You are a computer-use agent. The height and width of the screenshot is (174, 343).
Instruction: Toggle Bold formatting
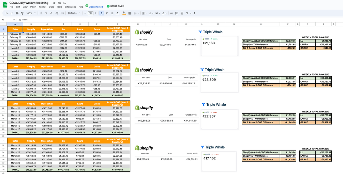102,13
